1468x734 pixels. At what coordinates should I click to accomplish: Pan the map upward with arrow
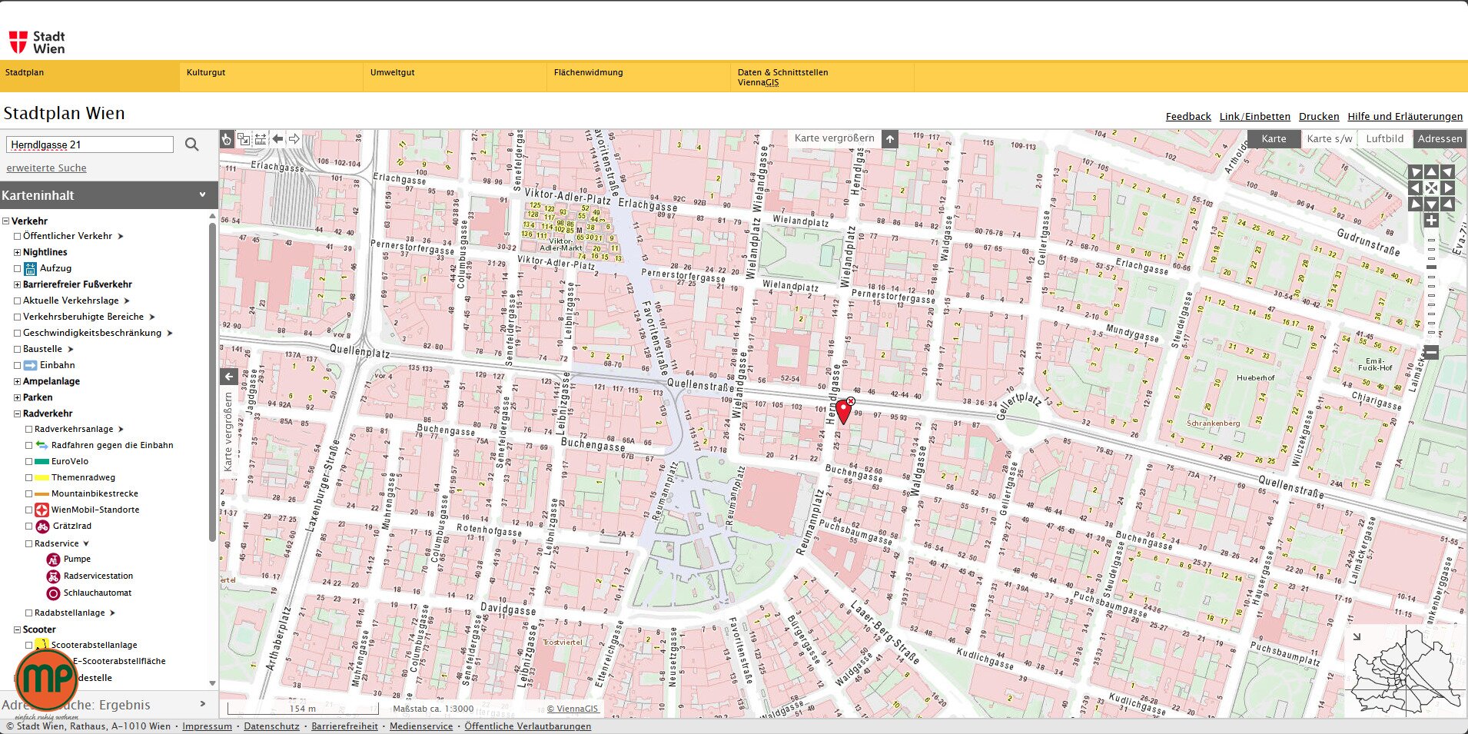(1431, 172)
